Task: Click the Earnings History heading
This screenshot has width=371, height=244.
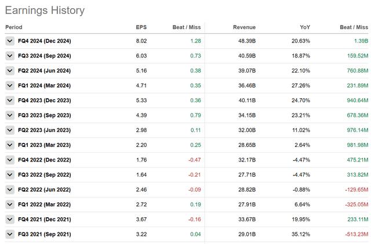Action: click(x=45, y=10)
